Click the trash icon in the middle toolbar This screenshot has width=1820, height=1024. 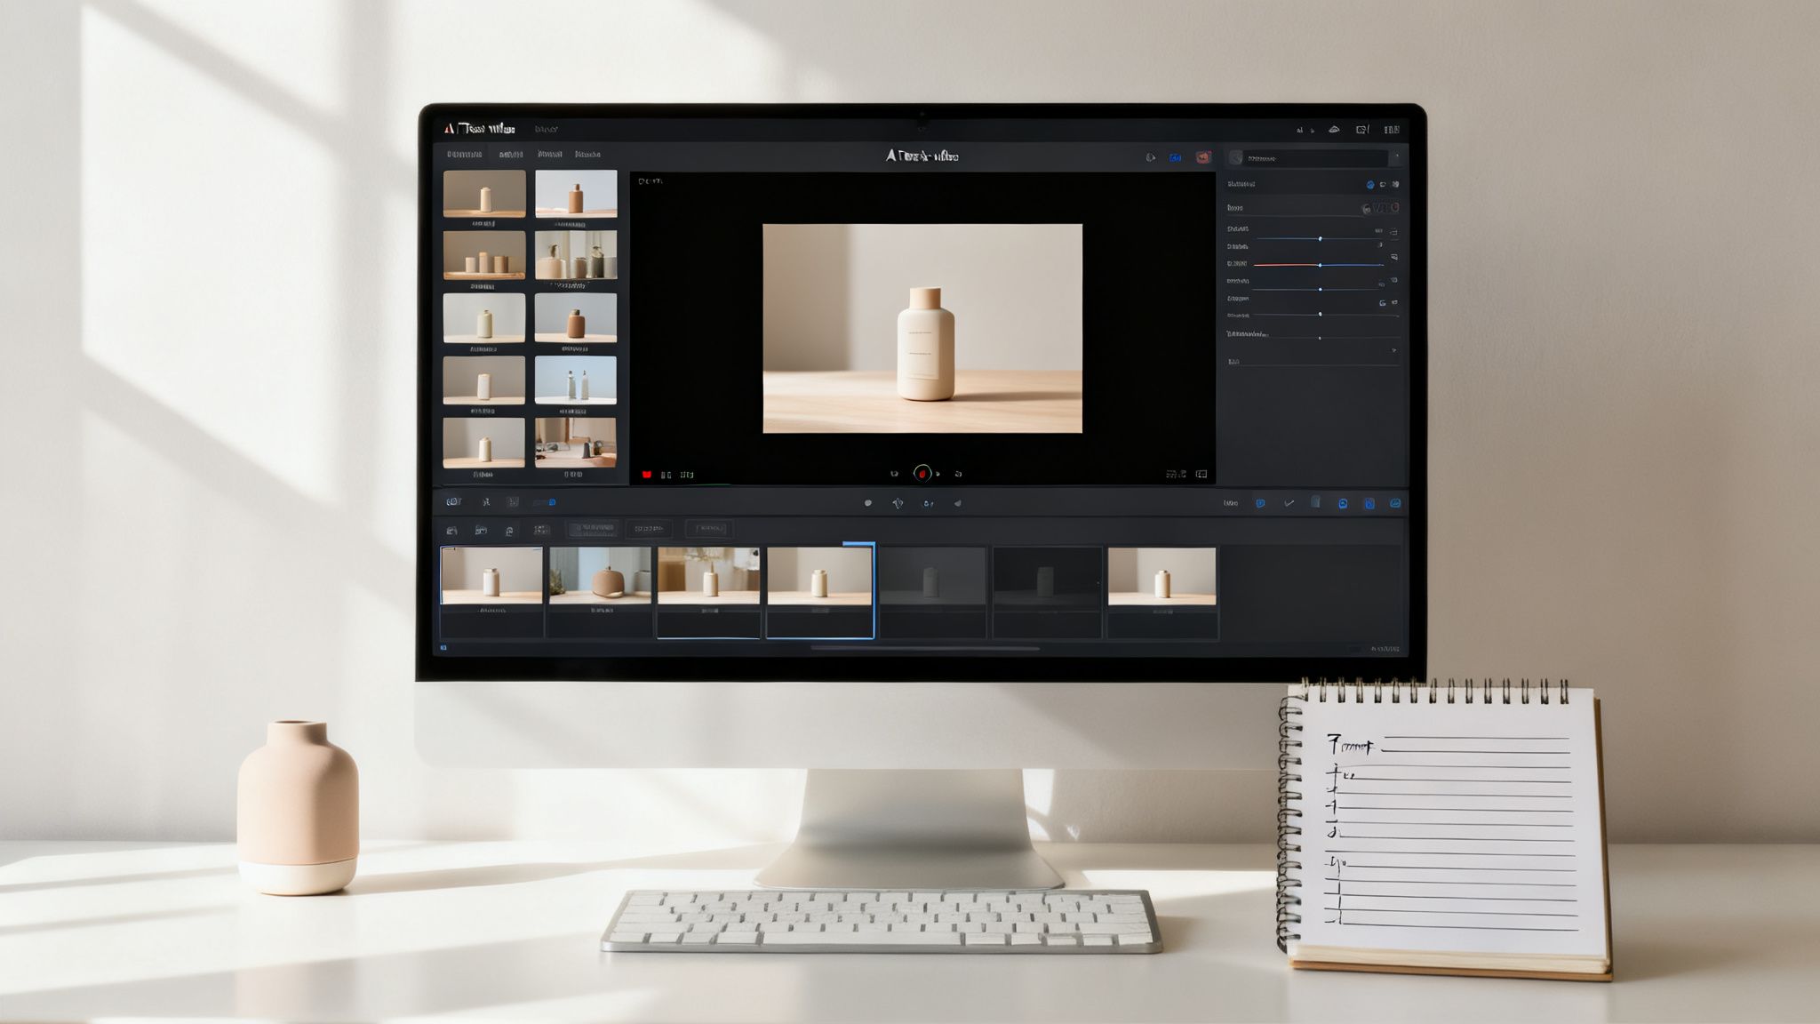pyautogui.click(x=1315, y=502)
